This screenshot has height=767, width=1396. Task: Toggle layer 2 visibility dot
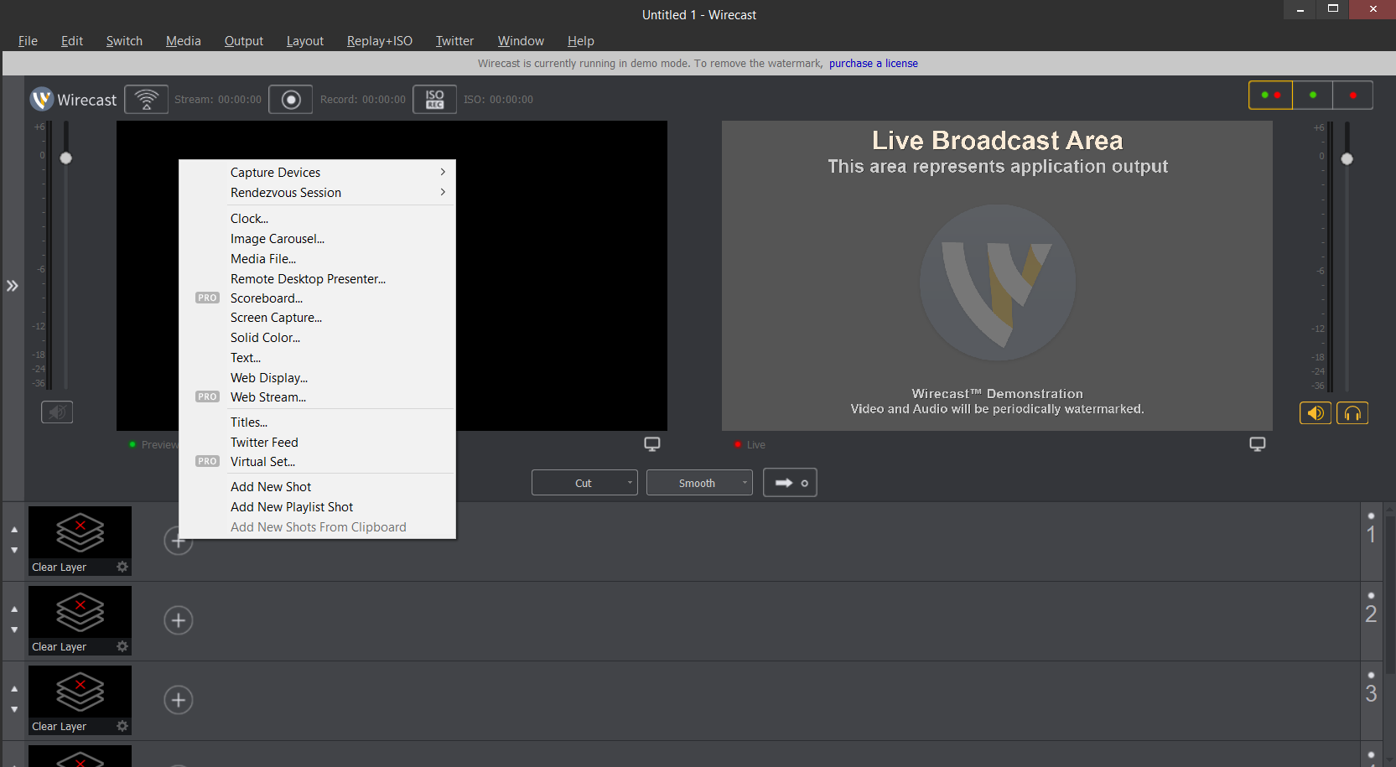pyautogui.click(x=1371, y=595)
